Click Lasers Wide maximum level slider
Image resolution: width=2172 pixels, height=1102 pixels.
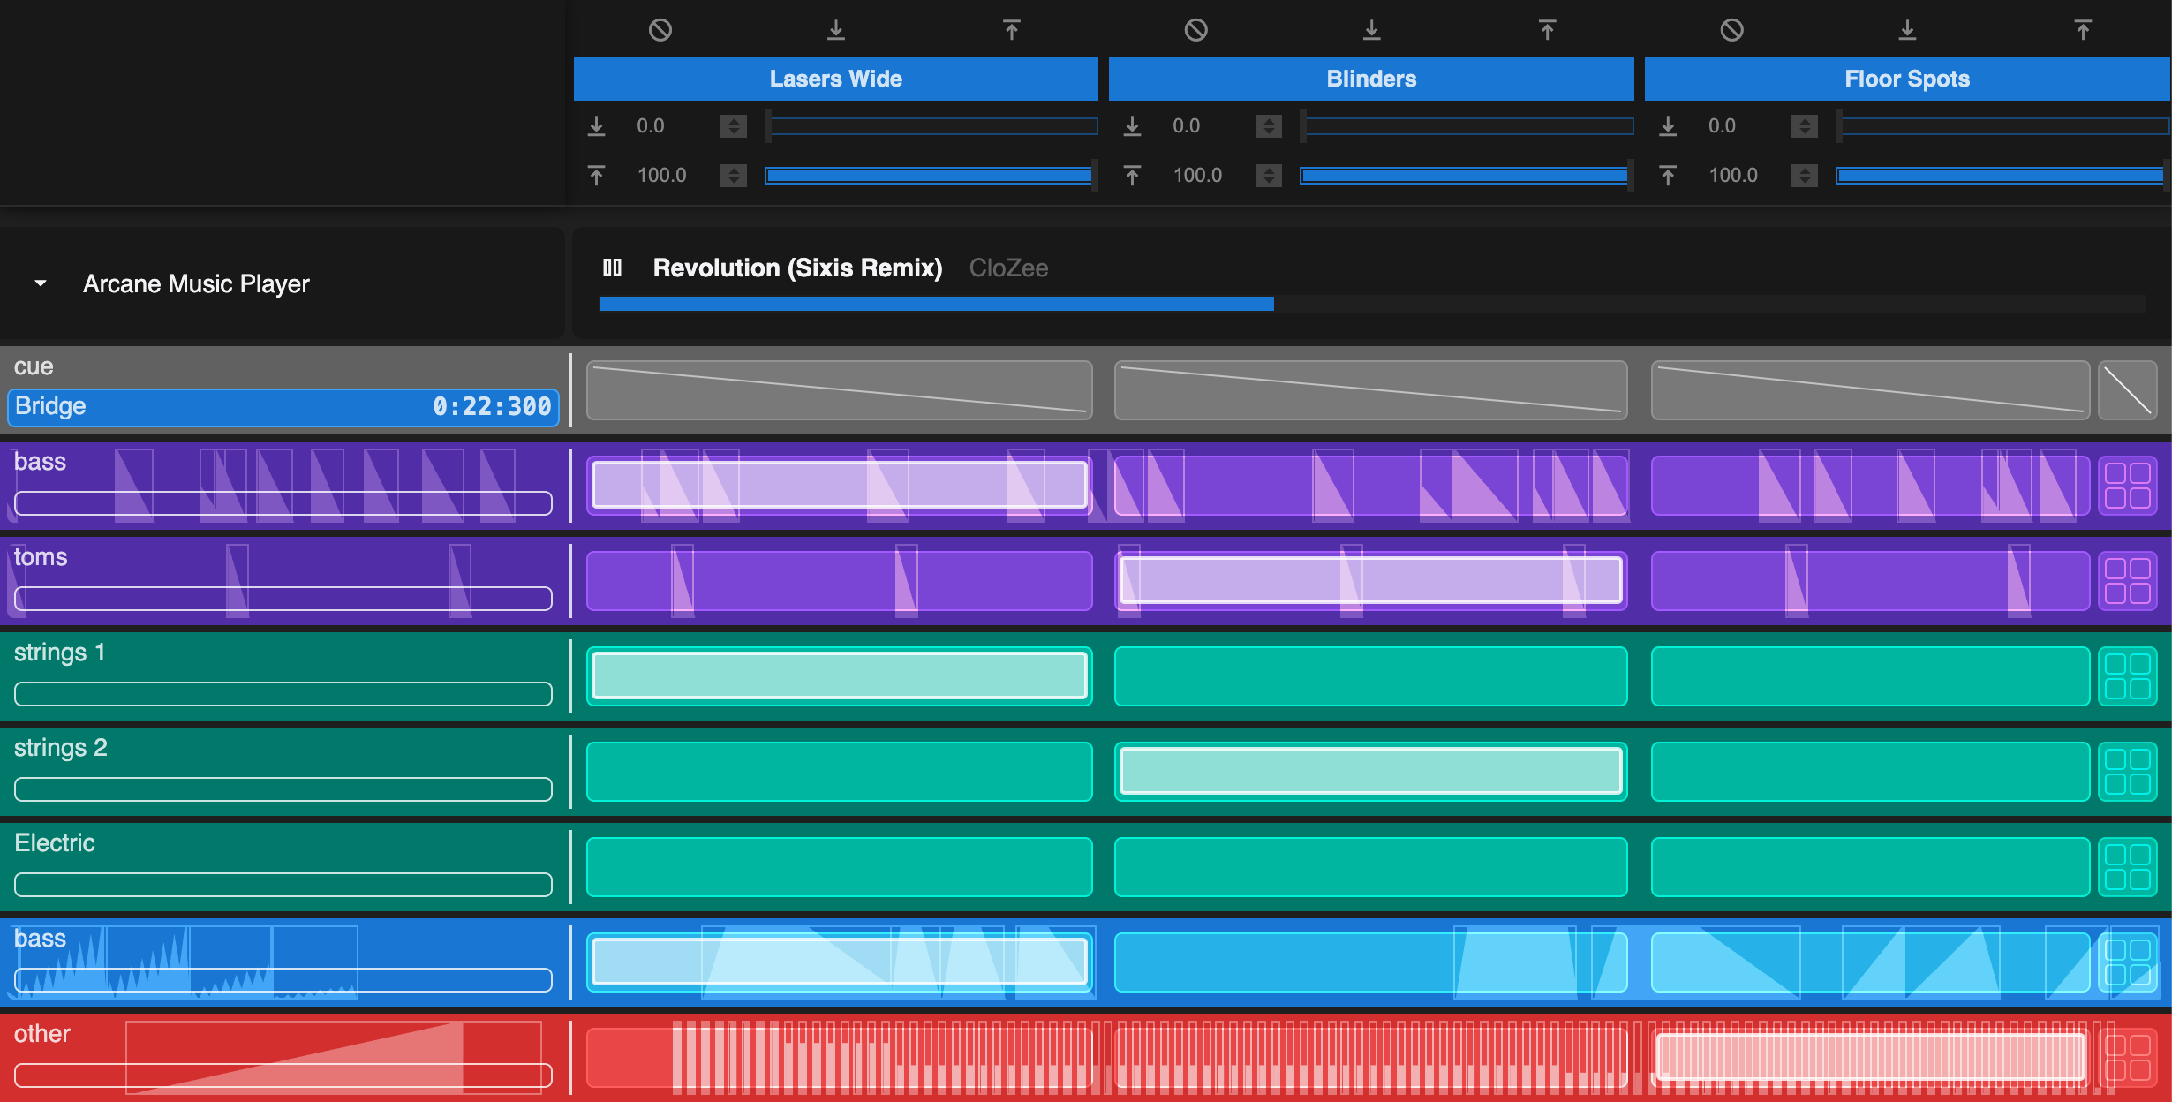coord(931,176)
